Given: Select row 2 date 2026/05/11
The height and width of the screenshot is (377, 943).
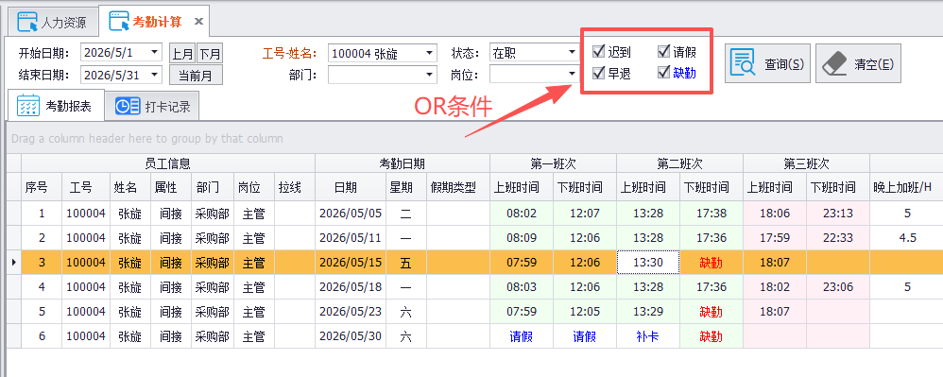Looking at the screenshot, I should coord(351,237).
